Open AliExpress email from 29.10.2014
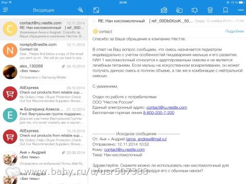This screenshot has width=246, height=184. (44, 94)
